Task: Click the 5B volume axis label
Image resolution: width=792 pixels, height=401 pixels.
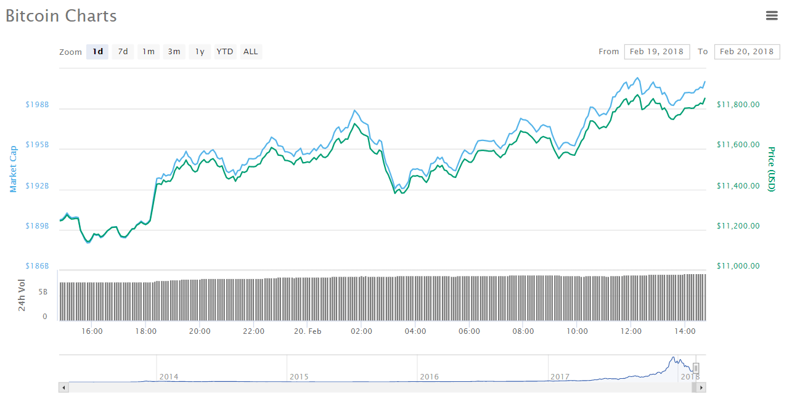Action: pyautogui.click(x=43, y=293)
